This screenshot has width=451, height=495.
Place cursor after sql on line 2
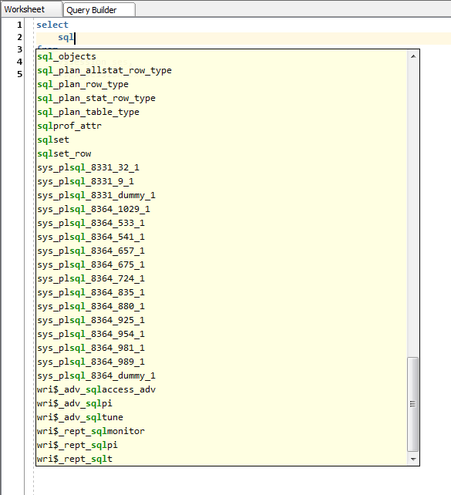[75, 38]
